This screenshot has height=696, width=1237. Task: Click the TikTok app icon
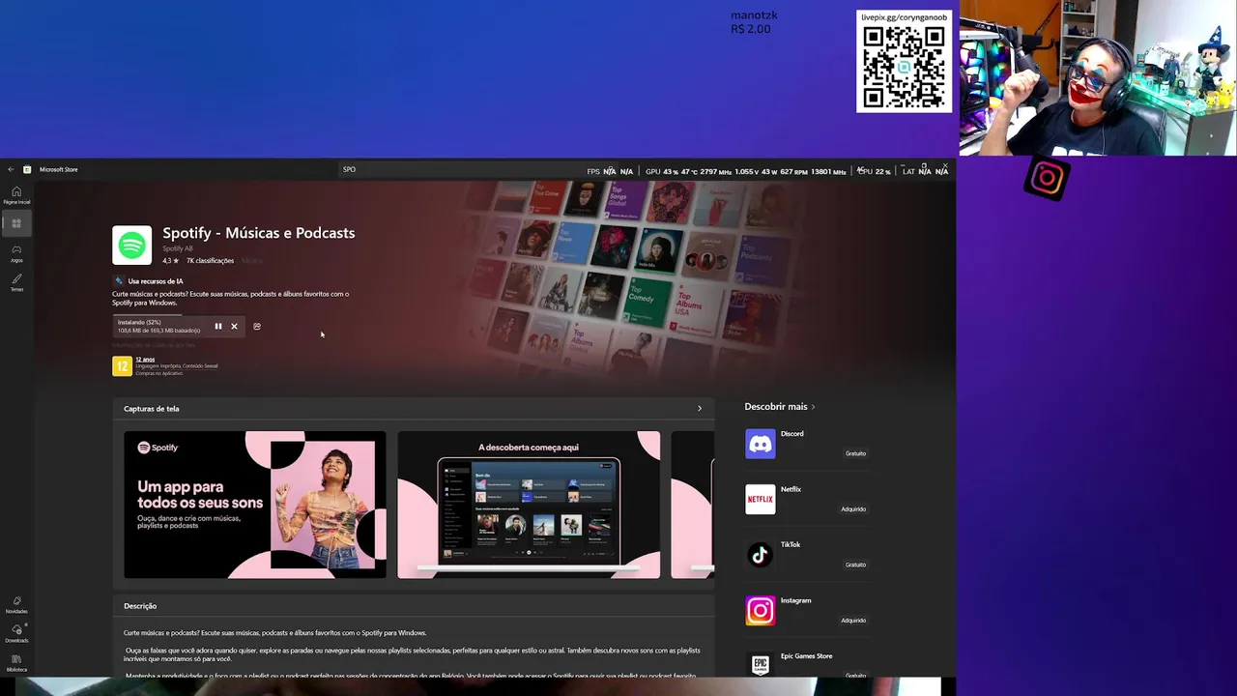(x=761, y=555)
